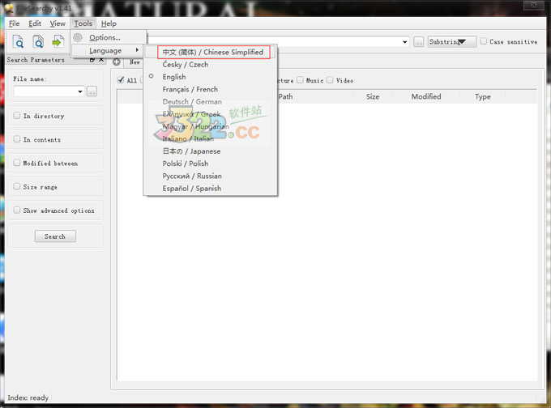Close the Search Parameters panel

pyautogui.click(x=101, y=60)
